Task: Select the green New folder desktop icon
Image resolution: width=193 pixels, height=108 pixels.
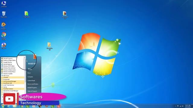Action: point(27,14)
